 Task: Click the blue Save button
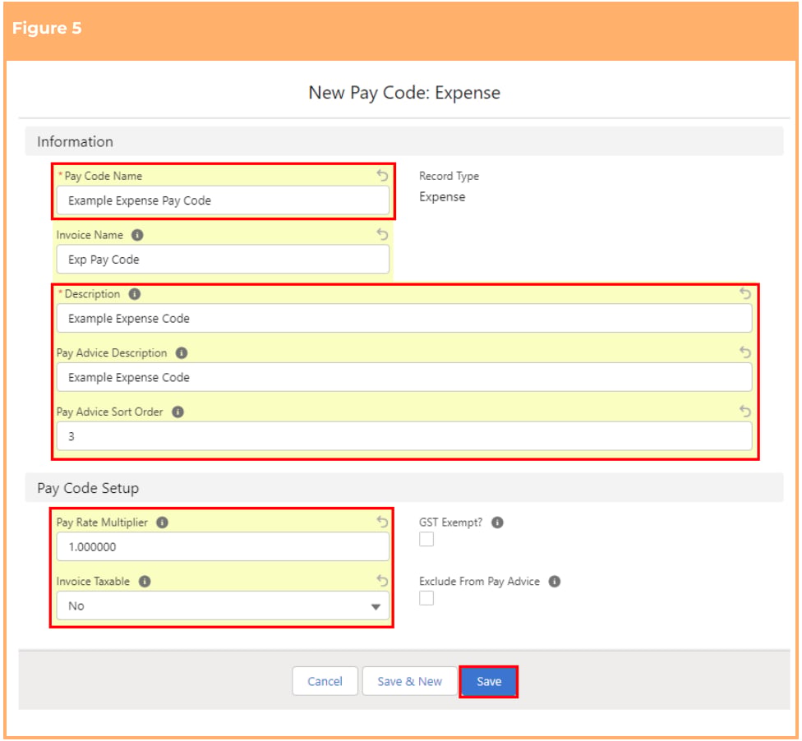(488, 681)
